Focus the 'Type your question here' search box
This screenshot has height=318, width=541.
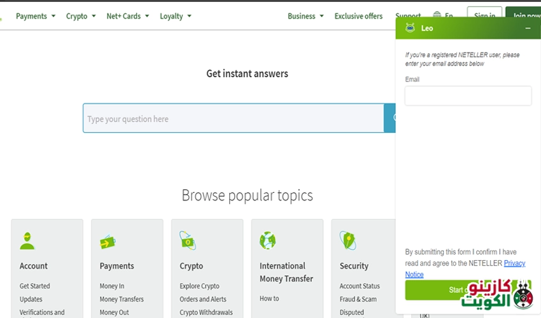pyautogui.click(x=233, y=119)
